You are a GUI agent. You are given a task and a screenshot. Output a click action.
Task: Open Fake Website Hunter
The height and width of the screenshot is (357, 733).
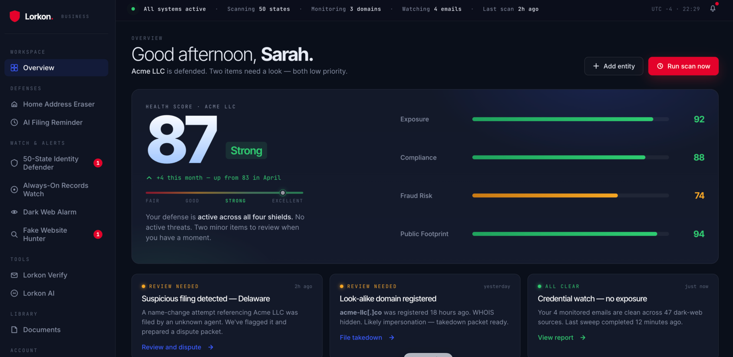56,235
